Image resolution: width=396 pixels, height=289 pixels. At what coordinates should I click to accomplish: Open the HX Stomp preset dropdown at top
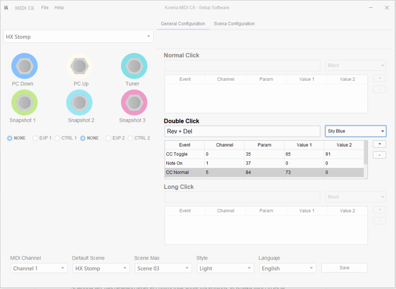point(78,36)
